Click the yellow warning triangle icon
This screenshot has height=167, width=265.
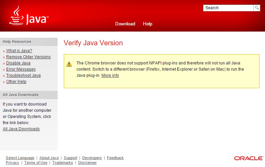pos(69,64)
